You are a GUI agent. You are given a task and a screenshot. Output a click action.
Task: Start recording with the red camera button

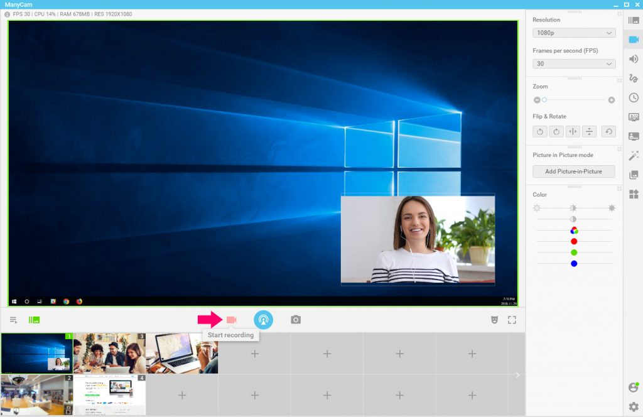click(232, 319)
